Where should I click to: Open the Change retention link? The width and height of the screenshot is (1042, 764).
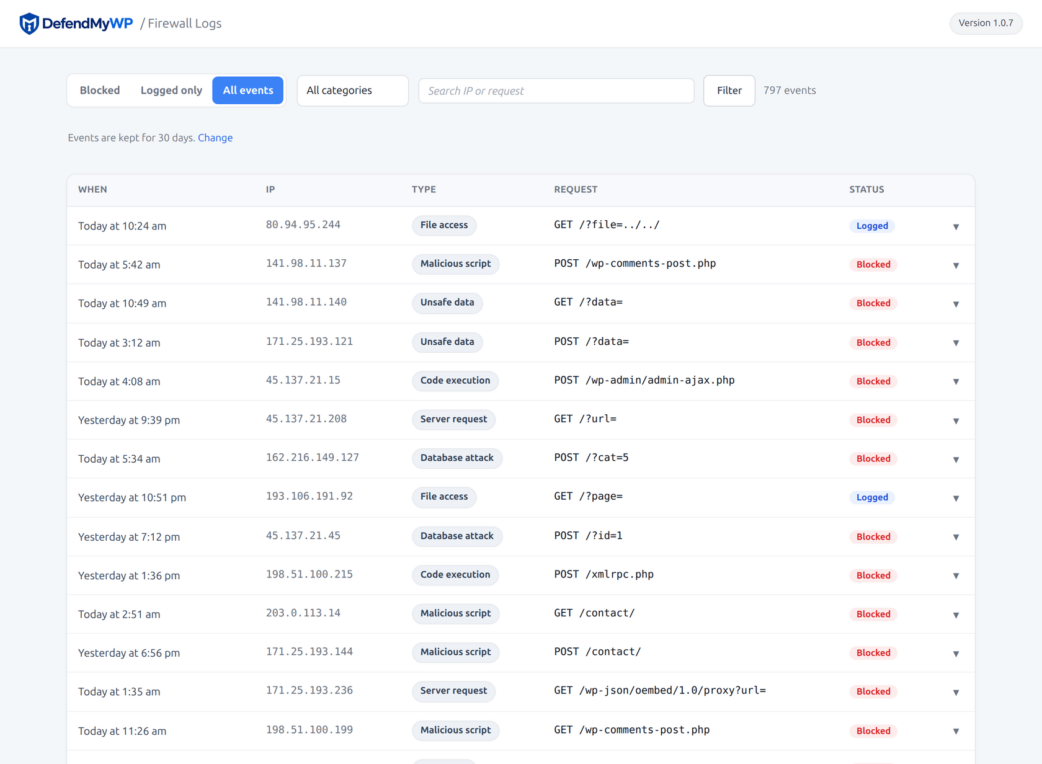coord(215,138)
